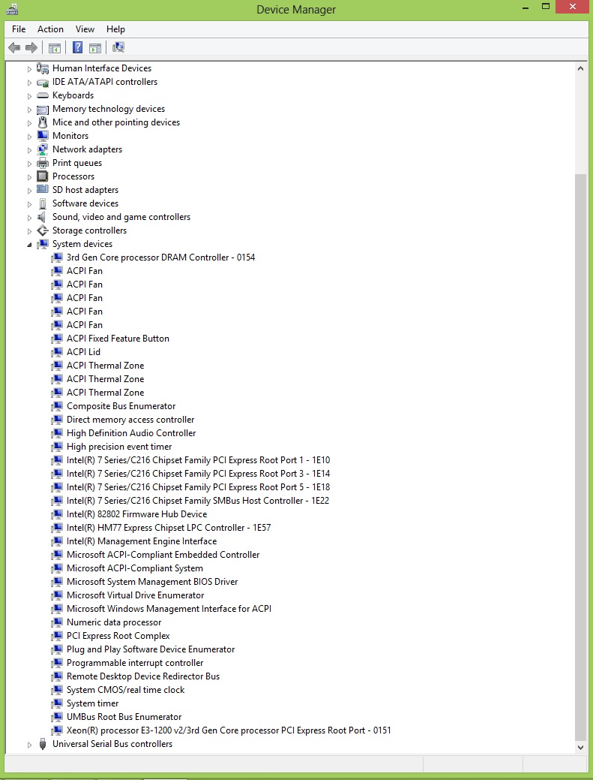Expand the Keyboards node
593x780 pixels.
[29, 96]
